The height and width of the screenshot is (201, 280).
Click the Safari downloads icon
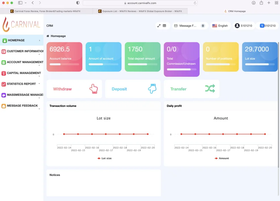pos(254,3)
